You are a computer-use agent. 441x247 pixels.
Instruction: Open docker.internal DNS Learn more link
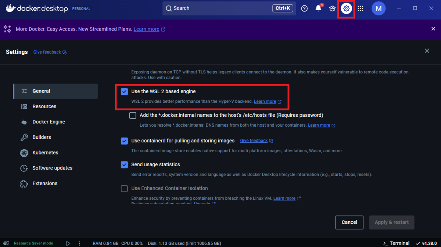pyautogui.click(x=322, y=126)
